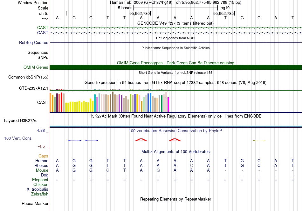This screenshot has width=302, height=211.
Task: Click the X_tropicalis alignment row label
Action: tap(38, 189)
